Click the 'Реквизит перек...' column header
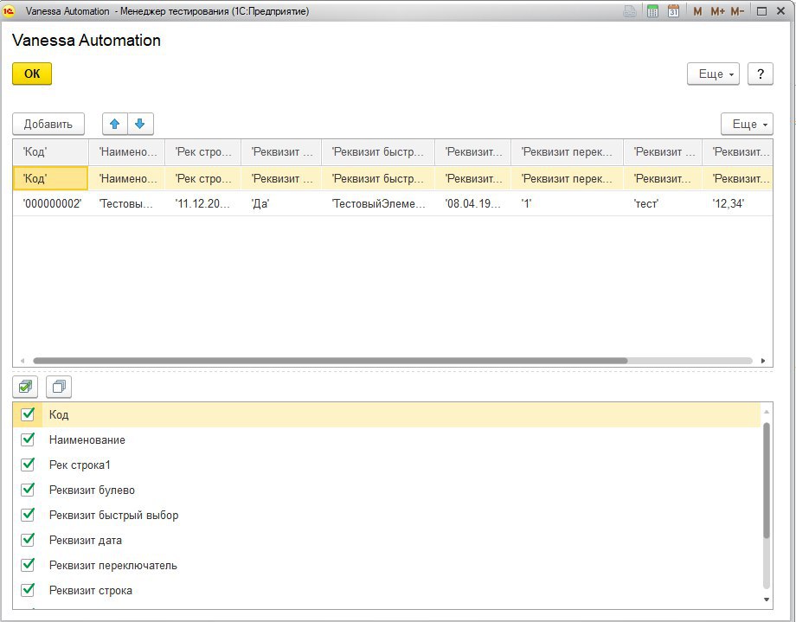This screenshot has width=796, height=622. (x=567, y=151)
